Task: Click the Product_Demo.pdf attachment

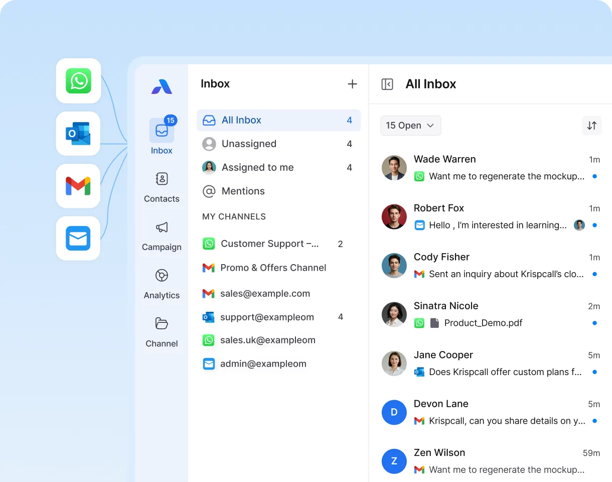Action: [476, 323]
